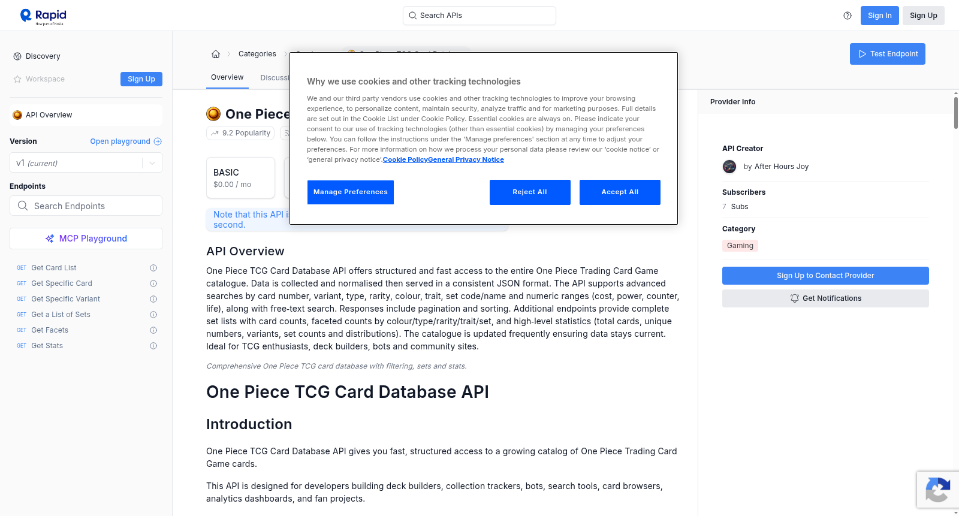Screen dimensions: 959x516
Task: Click the Sign In button
Action: tap(880, 16)
